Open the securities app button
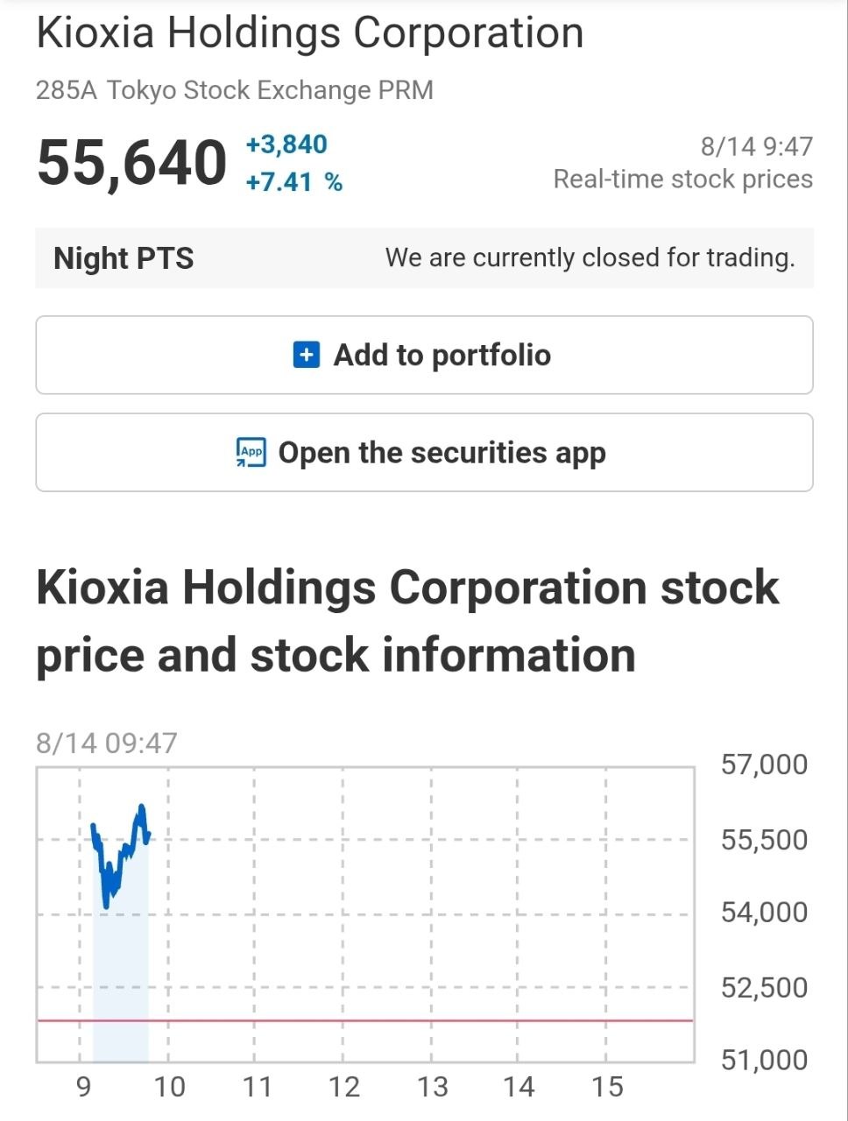Viewport: 848px width, 1121px height. pyautogui.click(x=424, y=453)
